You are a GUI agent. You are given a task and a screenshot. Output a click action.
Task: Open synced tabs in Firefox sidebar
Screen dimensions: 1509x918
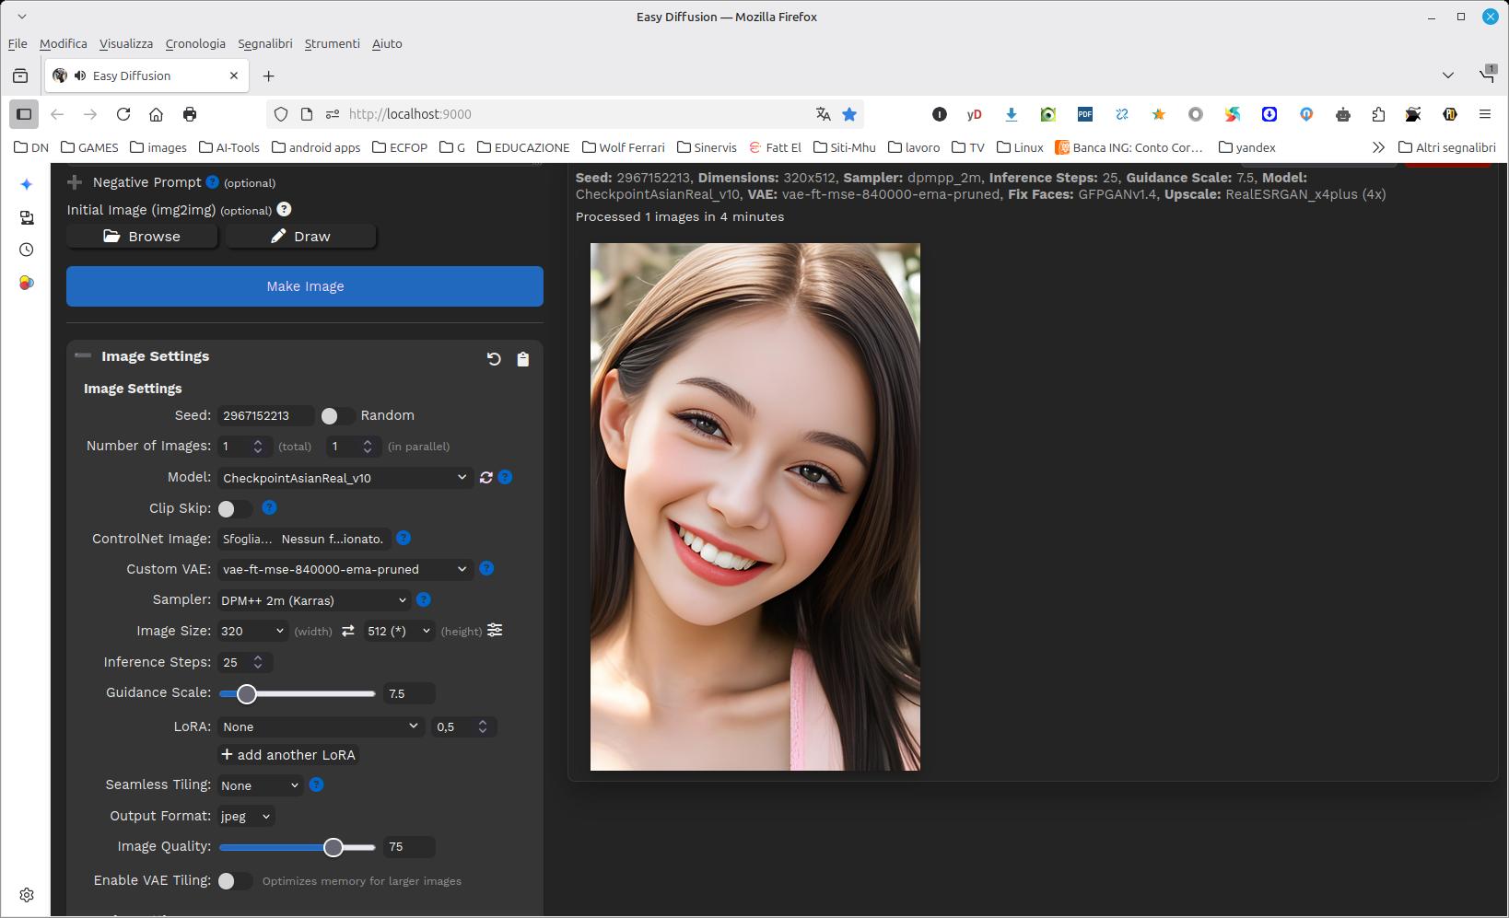click(27, 217)
